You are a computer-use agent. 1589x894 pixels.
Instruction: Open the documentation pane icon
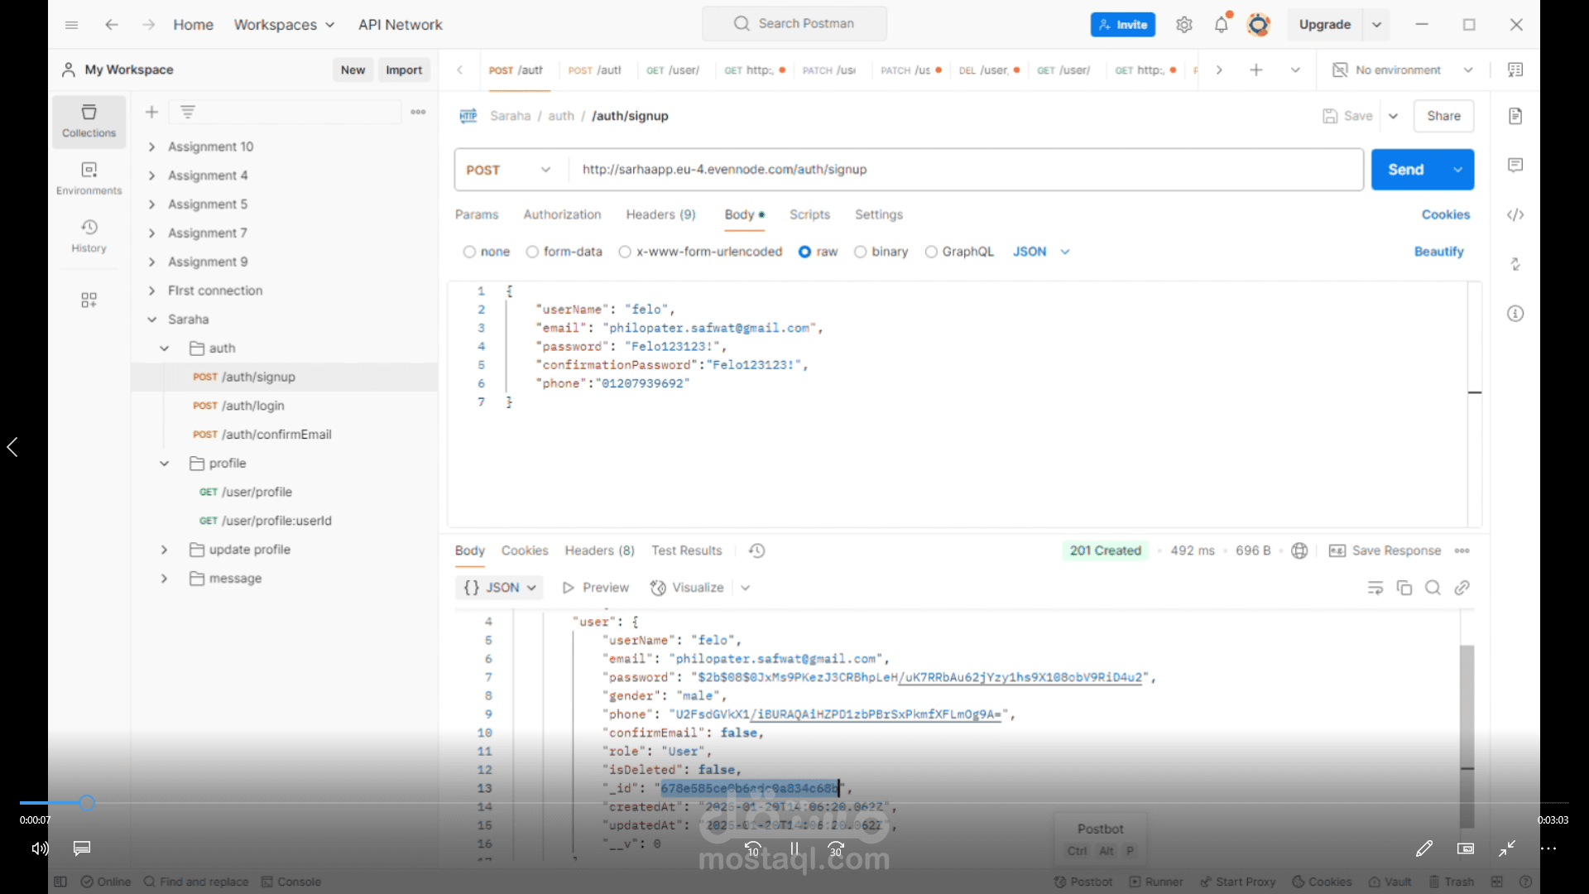1515,116
